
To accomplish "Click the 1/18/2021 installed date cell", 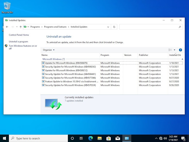I will point(174,63).
